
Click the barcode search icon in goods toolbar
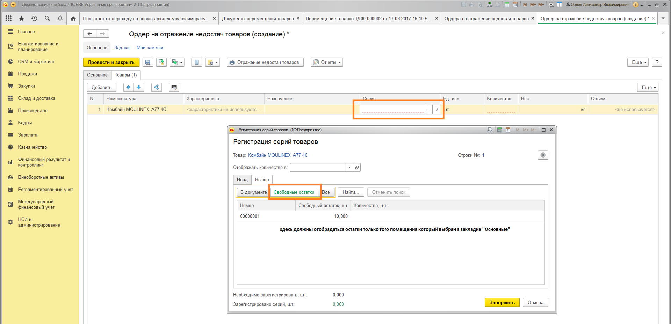click(174, 87)
